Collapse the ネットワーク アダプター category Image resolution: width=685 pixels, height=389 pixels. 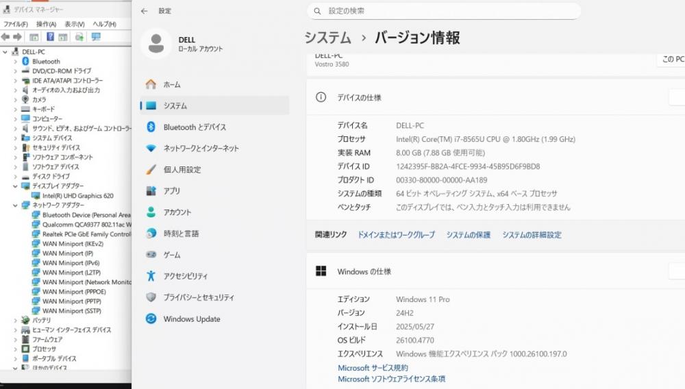tap(15, 205)
